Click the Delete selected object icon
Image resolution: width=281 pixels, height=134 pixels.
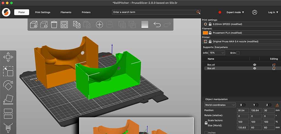pyautogui.click(x=44, y=24)
